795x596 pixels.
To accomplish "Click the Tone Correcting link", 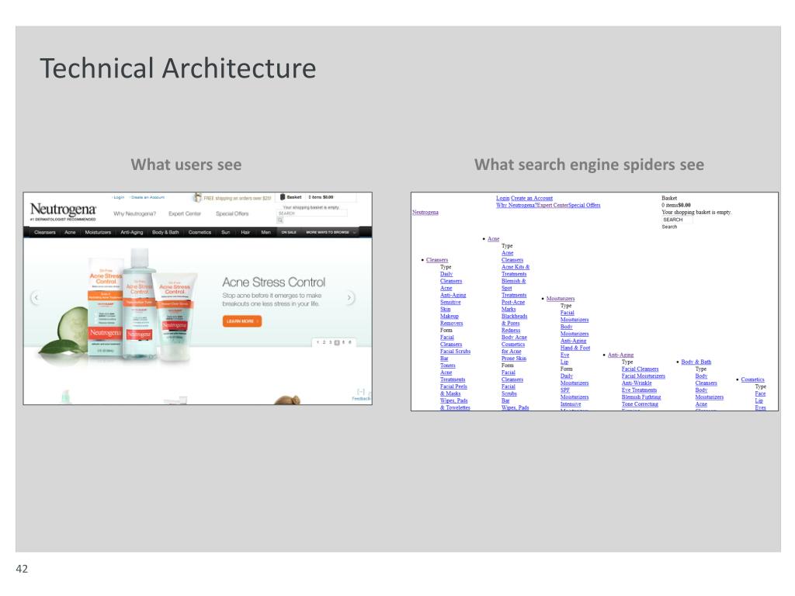I will pyautogui.click(x=640, y=404).
